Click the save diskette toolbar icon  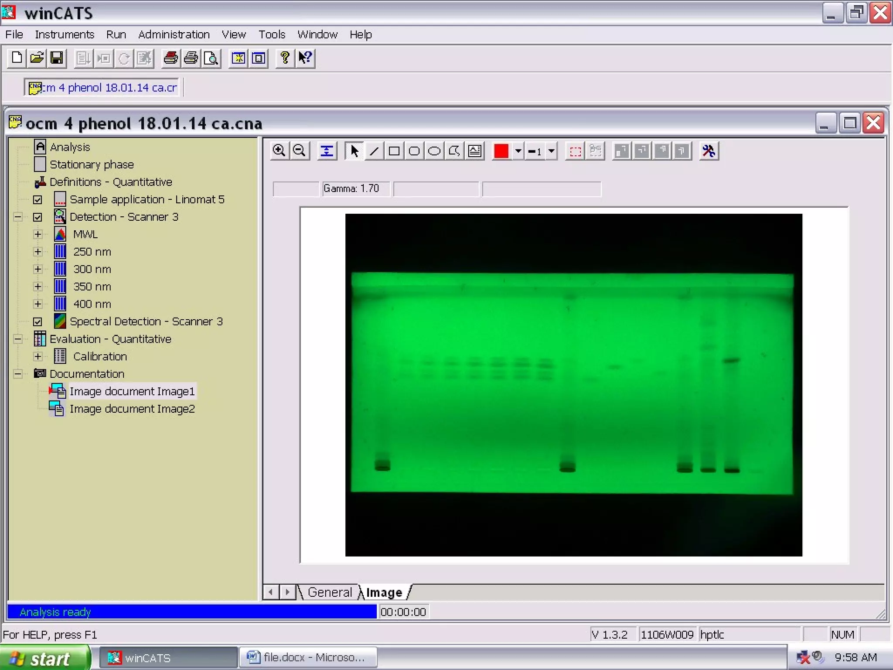pos(57,58)
